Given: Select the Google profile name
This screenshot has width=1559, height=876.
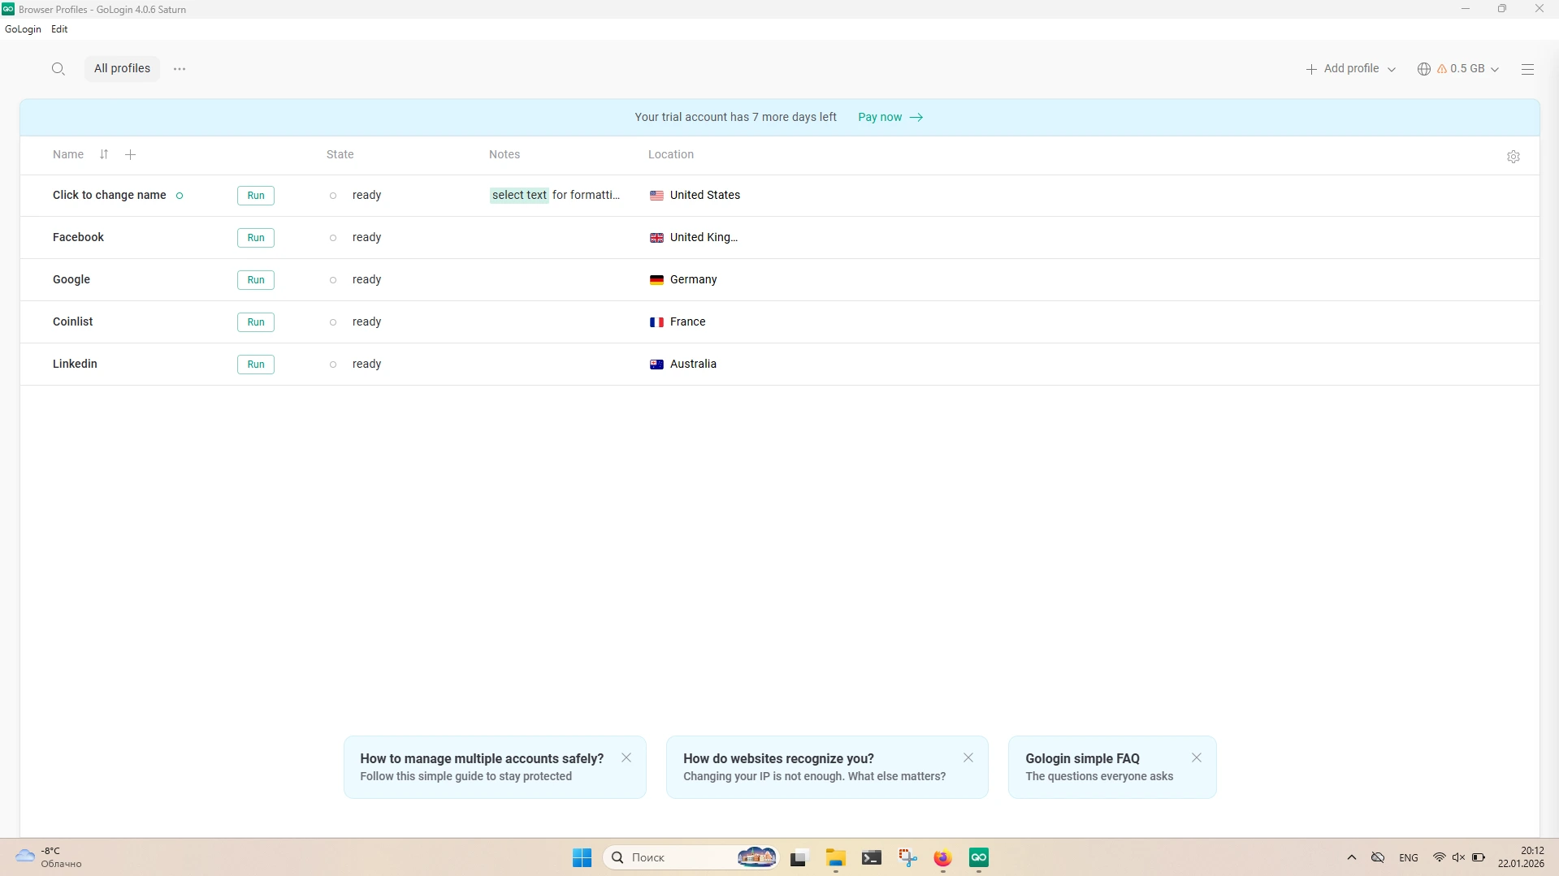Looking at the screenshot, I should [x=71, y=280].
